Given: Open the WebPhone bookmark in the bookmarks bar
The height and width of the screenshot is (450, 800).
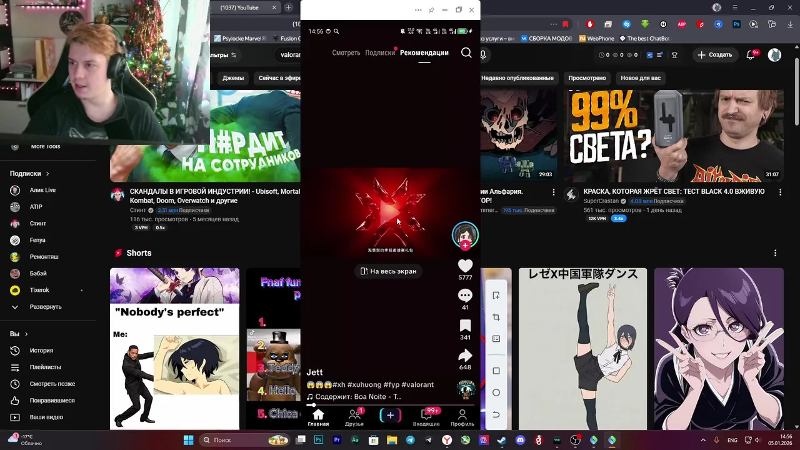Looking at the screenshot, I should [x=596, y=38].
